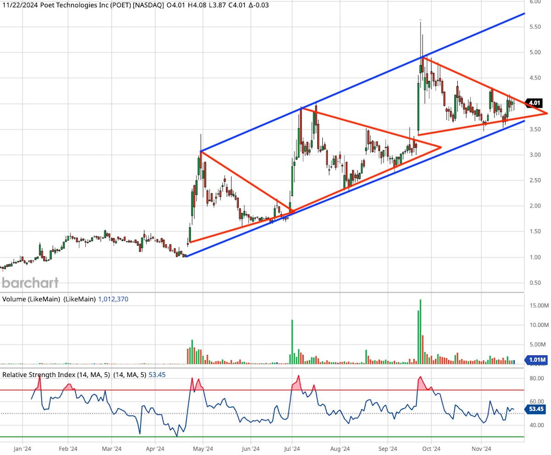
Task: Click the 5.50 price axis label
Action: pos(536,27)
